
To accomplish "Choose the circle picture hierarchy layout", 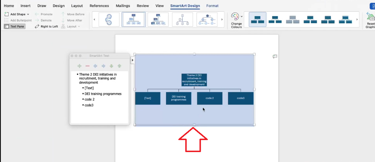I will (x=207, y=19).
